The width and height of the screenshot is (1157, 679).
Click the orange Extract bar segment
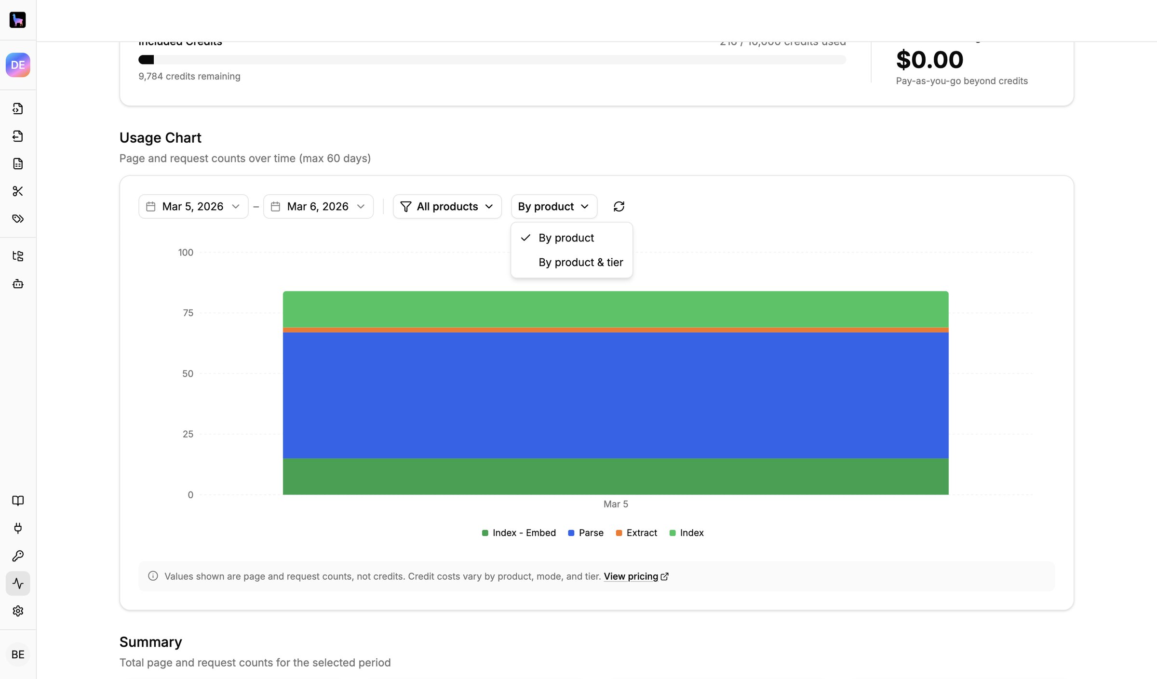coord(616,330)
